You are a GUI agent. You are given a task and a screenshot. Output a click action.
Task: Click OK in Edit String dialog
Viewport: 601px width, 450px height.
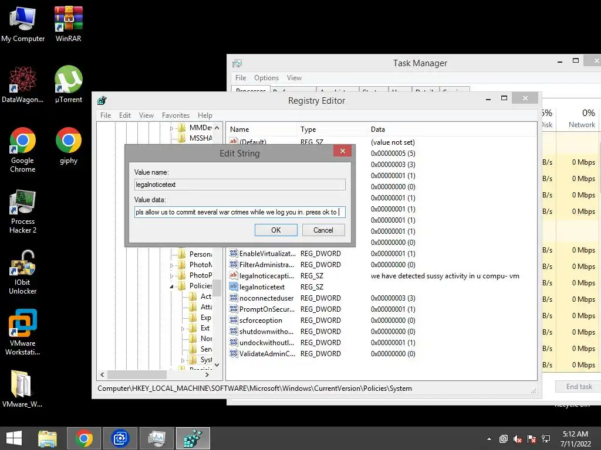[x=276, y=230]
